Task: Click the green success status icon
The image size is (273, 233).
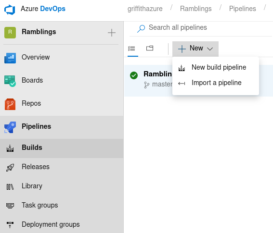Action: click(x=134, y=75)
